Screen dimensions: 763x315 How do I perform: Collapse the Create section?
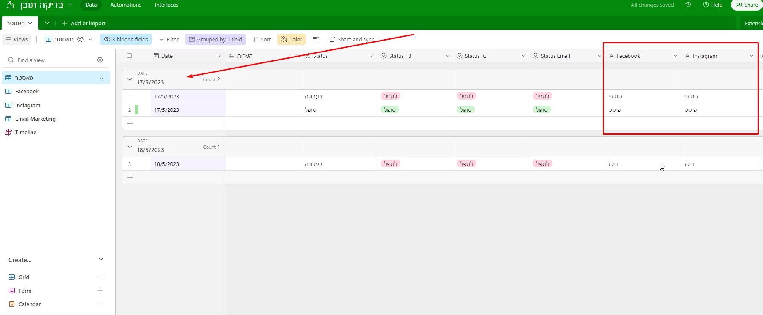pyautogui.click(x=101, y=259)
